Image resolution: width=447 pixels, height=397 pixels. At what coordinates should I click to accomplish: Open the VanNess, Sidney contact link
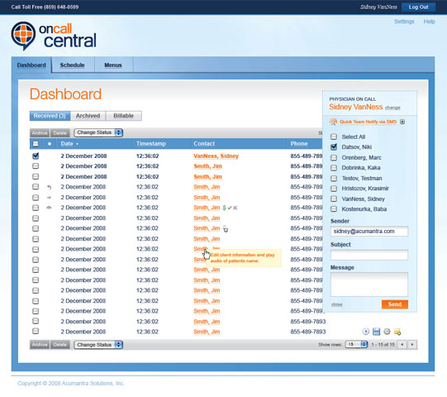(x=216, y=156)
